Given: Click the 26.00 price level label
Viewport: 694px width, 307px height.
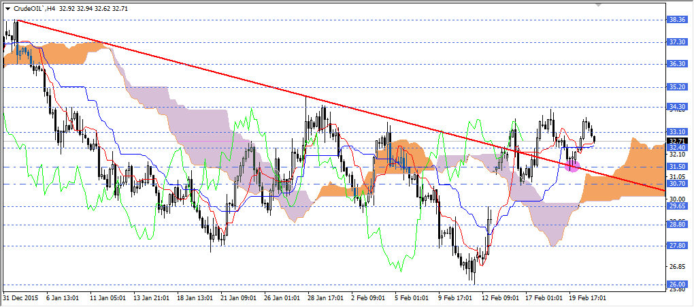Looking at the screenshot, I should (678, 285).
